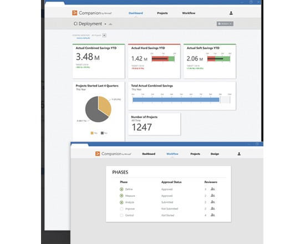
Task: Maximize the Workflow window
Action: [x=257, y=144]
